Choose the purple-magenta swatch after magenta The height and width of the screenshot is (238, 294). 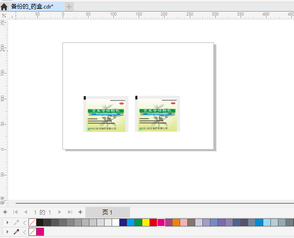click(169, 222)
